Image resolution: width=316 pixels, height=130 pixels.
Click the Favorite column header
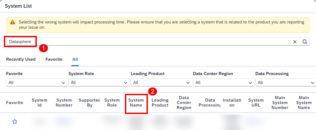pos(15,103)
